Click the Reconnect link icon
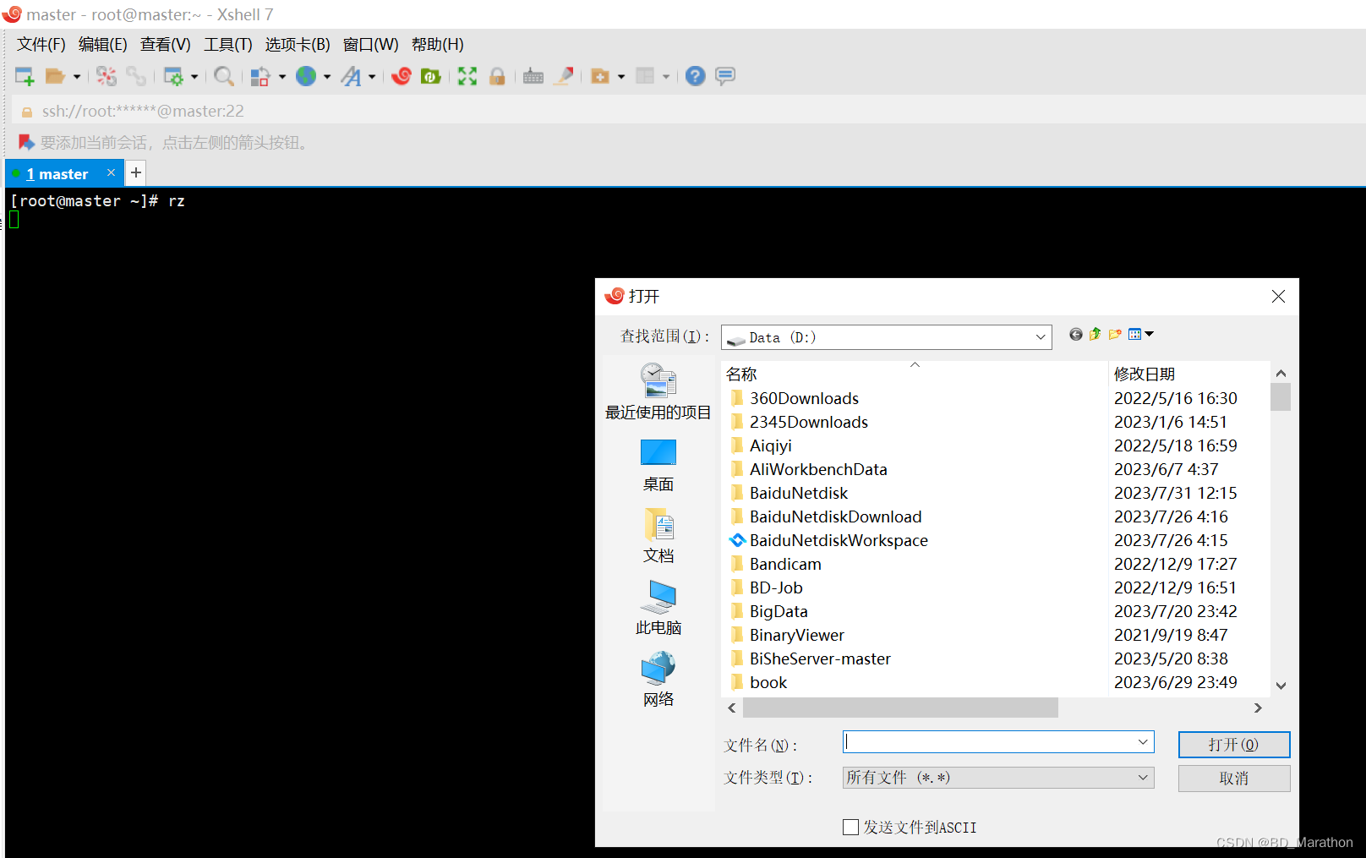The height and width of the screenshot is (858, 1366). coord(135,76)
